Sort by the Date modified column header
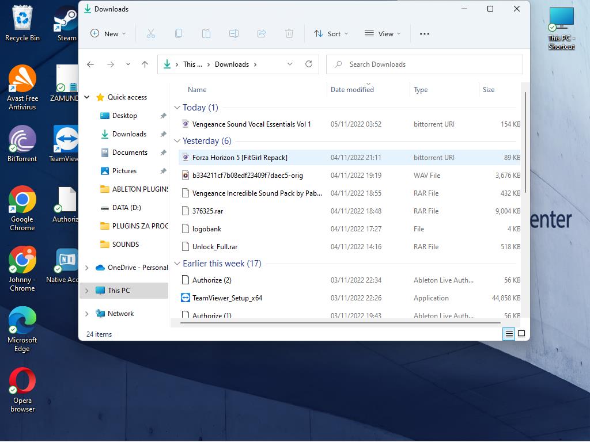Image resolution: width=590 pixels, height=442 pixels. click(x=352, y=90)
